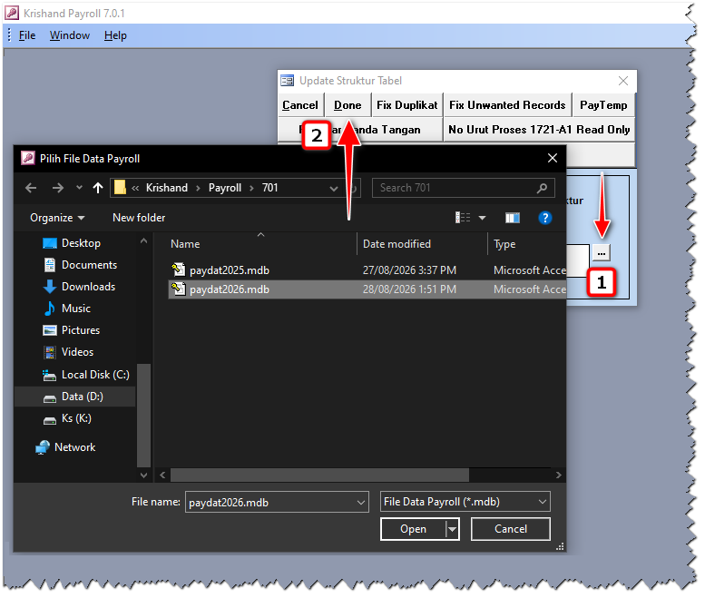Screen dimensions: 705x598
Task: Click the file list scroll right arrow
Action: (x=558, y=475)
